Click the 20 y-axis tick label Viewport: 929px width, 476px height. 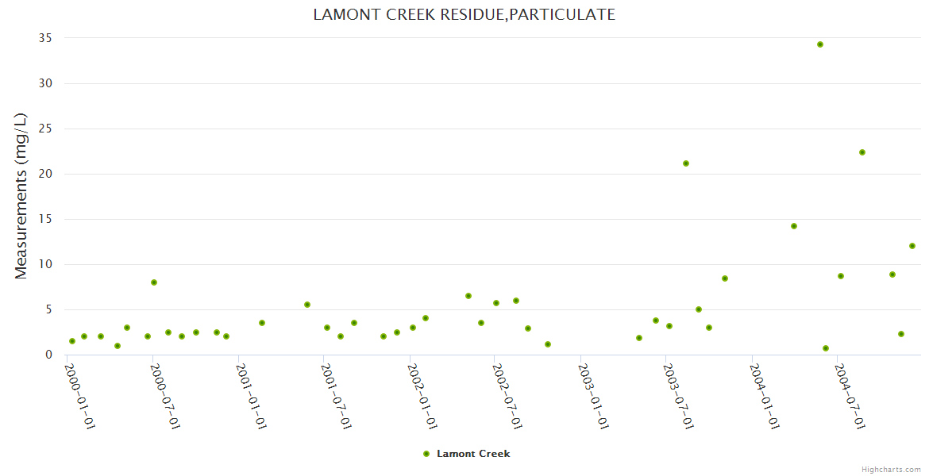click(44, 174)
